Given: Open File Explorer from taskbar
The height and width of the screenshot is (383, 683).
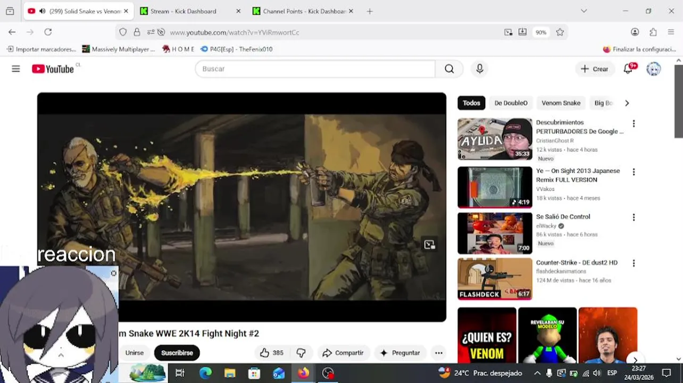Looking at the screenshot, I should 230,373.
